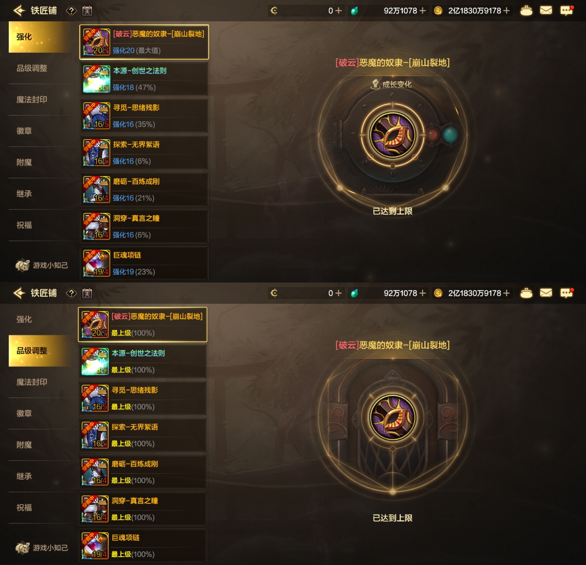The height and width of the screenshot is (565, 586).
Task: Click 寻觅-思绪残影 icon in 强化16 (35%) row
Action: pyautogui.click(x=96, y=116)
